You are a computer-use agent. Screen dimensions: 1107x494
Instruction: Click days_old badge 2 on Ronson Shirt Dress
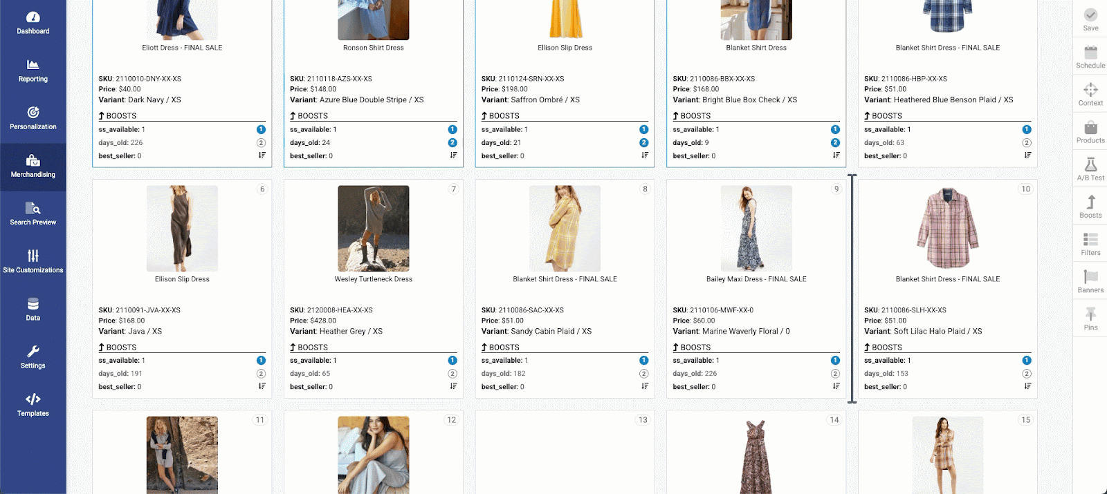tap(452, 142)
